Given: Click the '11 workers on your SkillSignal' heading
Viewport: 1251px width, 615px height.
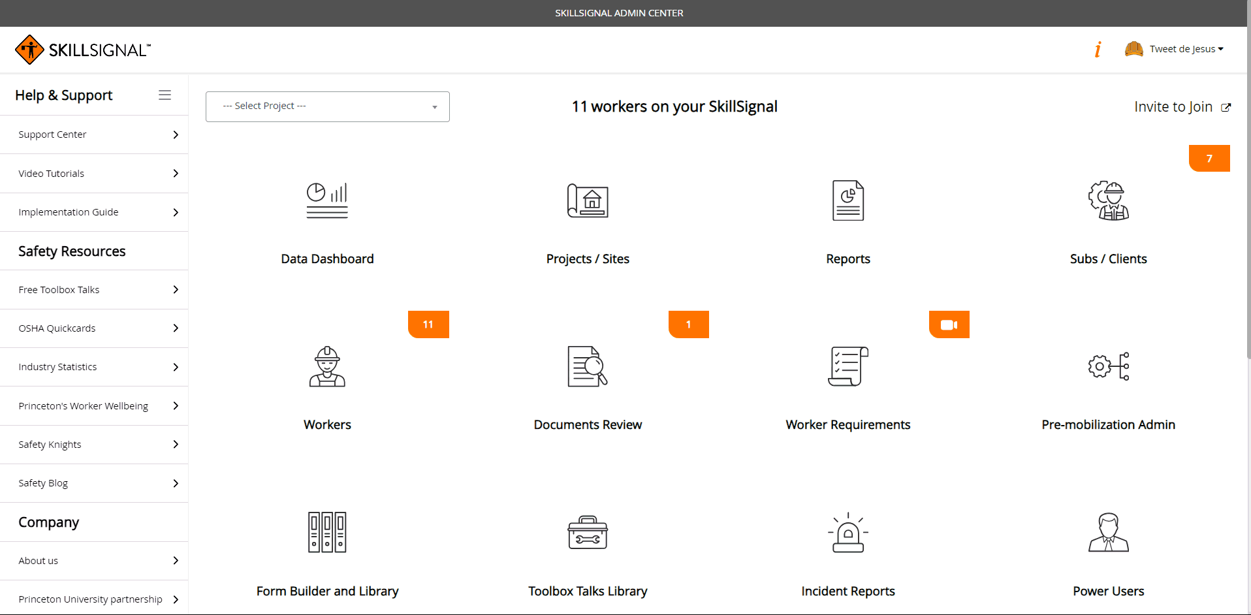Looking at the screenshot, I should click(674, 106).
